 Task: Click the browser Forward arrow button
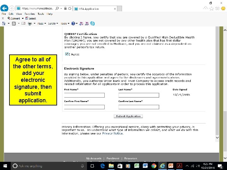click(x=12, y=8)
